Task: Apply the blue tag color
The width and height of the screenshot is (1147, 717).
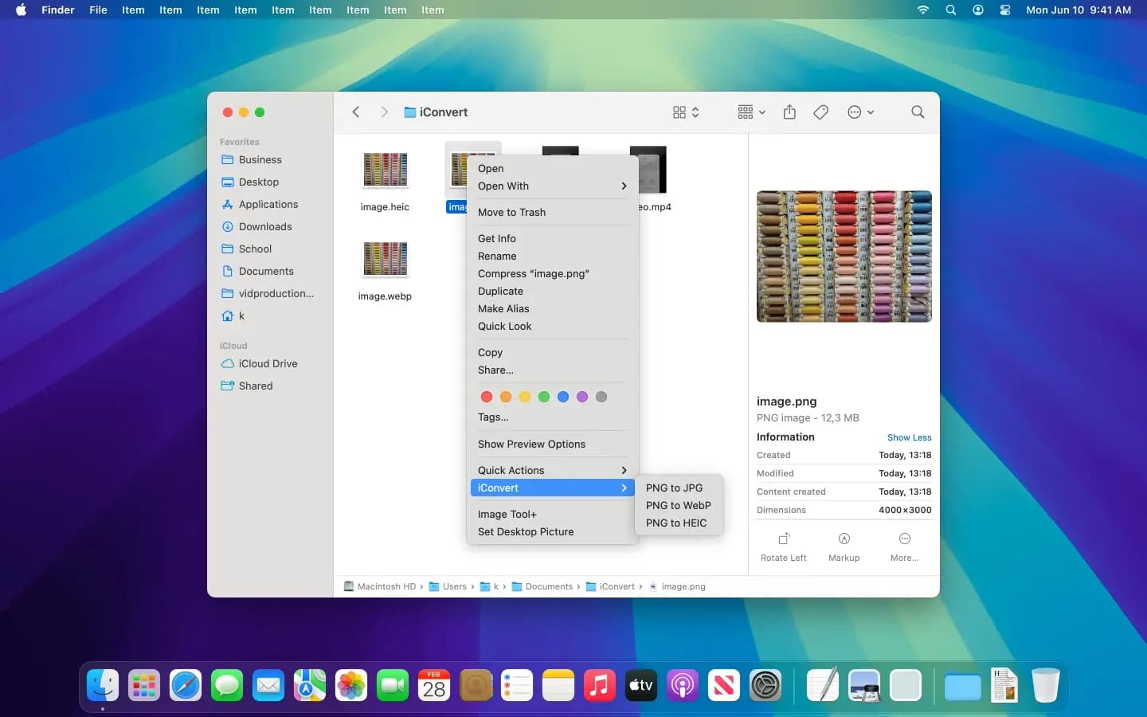Action: pos(563,397)
